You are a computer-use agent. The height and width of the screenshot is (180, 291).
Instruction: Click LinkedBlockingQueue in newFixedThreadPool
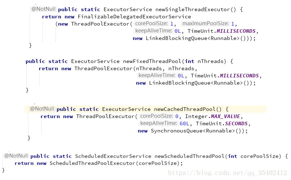(180, 83)
